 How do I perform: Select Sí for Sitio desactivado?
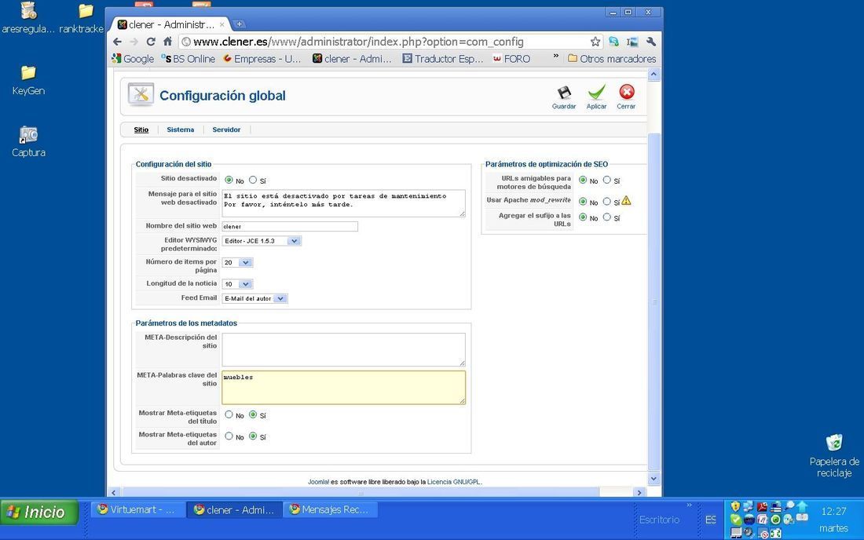click(252, 180)
